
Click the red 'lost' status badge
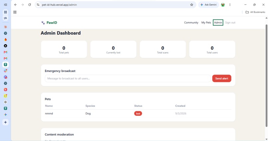[x=138, y=113]
